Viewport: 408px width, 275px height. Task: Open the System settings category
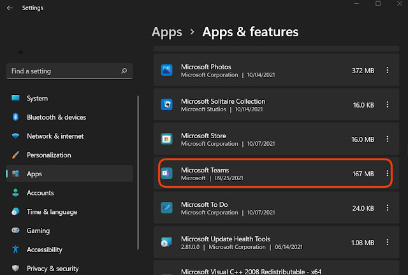pos(69,98)
